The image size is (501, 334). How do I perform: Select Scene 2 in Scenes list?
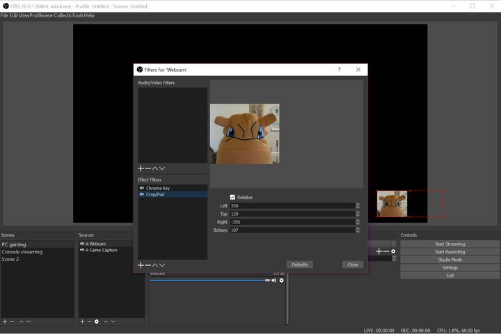(38, 260)
